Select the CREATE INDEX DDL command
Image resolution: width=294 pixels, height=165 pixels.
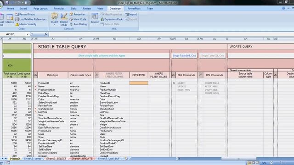212,93
